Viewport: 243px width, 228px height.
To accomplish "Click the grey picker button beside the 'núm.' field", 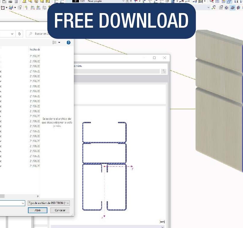I will click(164, 71).
